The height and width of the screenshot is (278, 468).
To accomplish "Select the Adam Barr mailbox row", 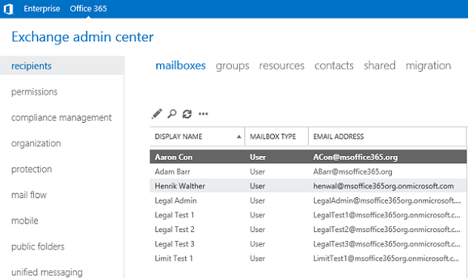I will pos(308,172).
